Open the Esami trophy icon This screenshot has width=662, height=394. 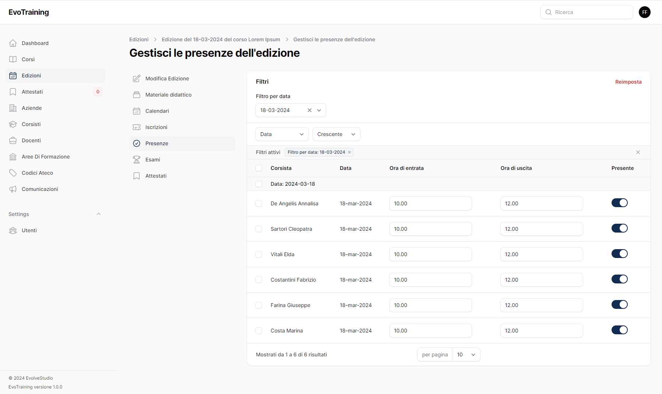click(137, 159)
